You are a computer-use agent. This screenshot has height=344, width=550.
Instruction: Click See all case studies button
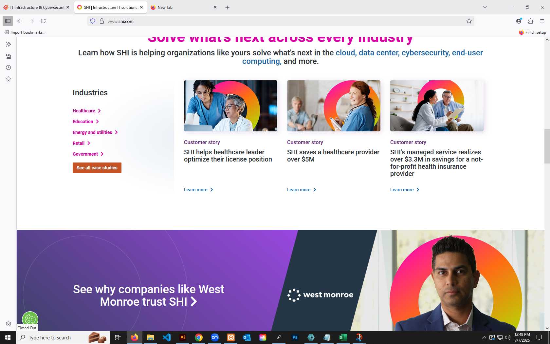click(97, 168)
